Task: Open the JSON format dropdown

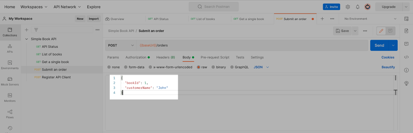Action: point(261,67)
